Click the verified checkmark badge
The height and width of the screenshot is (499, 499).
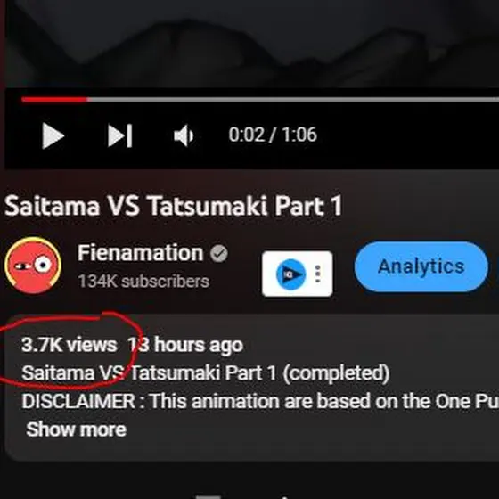tap(219, 254)
